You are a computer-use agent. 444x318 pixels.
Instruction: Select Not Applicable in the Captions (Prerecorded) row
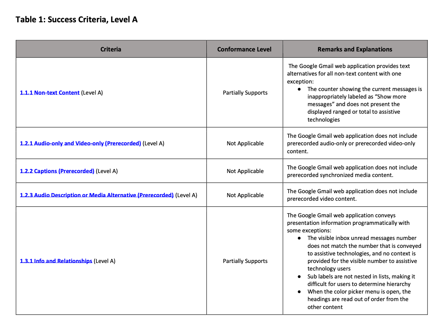[245, 171]
